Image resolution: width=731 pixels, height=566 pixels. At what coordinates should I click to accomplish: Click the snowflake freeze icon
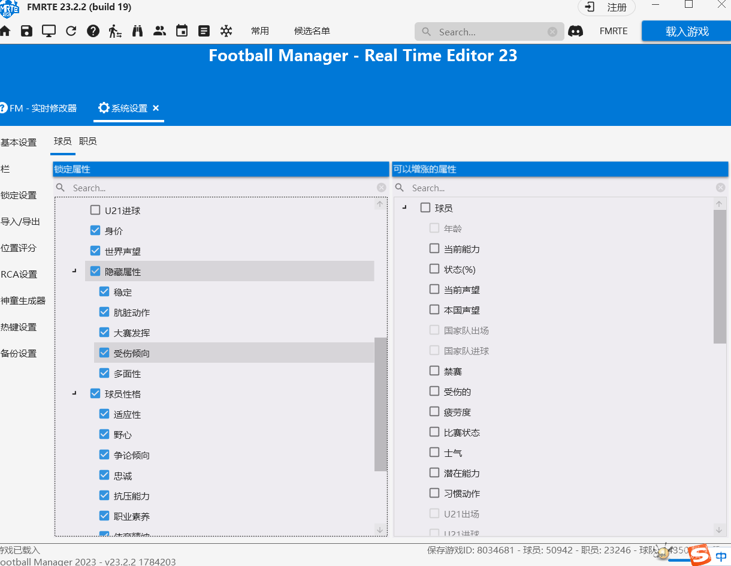pos(226,31)
